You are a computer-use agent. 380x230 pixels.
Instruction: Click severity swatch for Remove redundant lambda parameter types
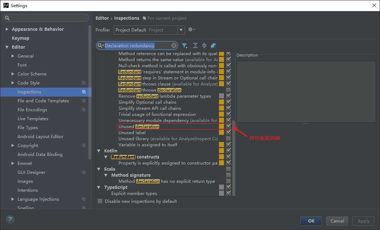tap(221, 96)
